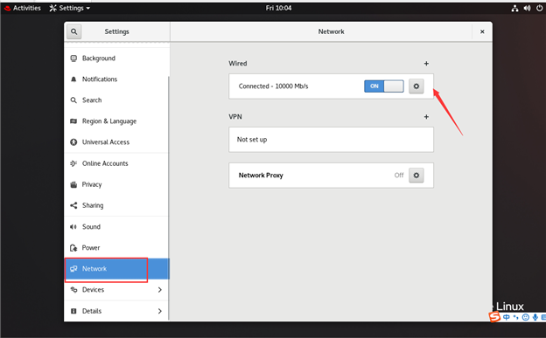Open Sound settings panel
The height and width of the screenshot is (338, 546).
click(116, 227)
